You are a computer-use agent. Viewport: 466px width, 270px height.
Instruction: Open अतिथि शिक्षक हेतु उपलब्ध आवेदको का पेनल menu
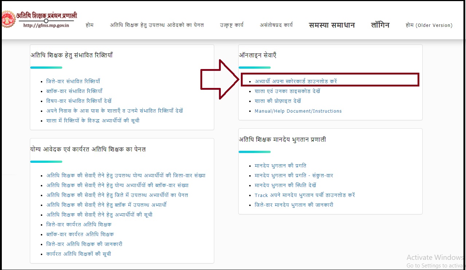point(157,25)
